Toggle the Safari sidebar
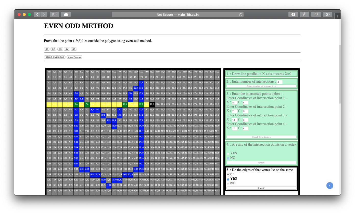 coord(54,14)
